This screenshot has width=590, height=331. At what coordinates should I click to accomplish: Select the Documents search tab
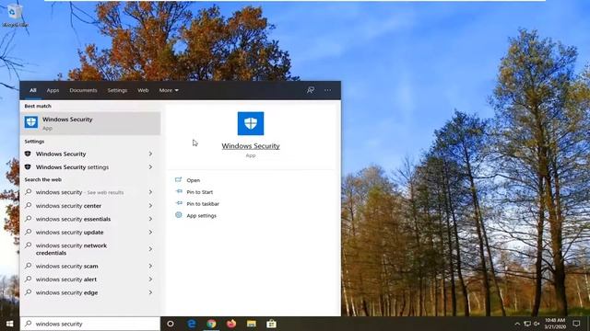click(x=83, y=90)
